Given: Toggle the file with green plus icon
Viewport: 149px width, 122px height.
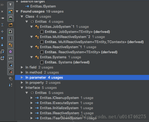Looking at the screenshot, I should pos(10,32).
